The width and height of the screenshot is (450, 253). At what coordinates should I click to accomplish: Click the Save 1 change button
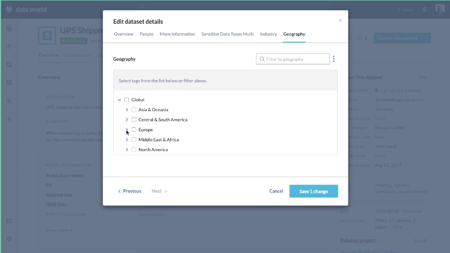pos(314,191)
